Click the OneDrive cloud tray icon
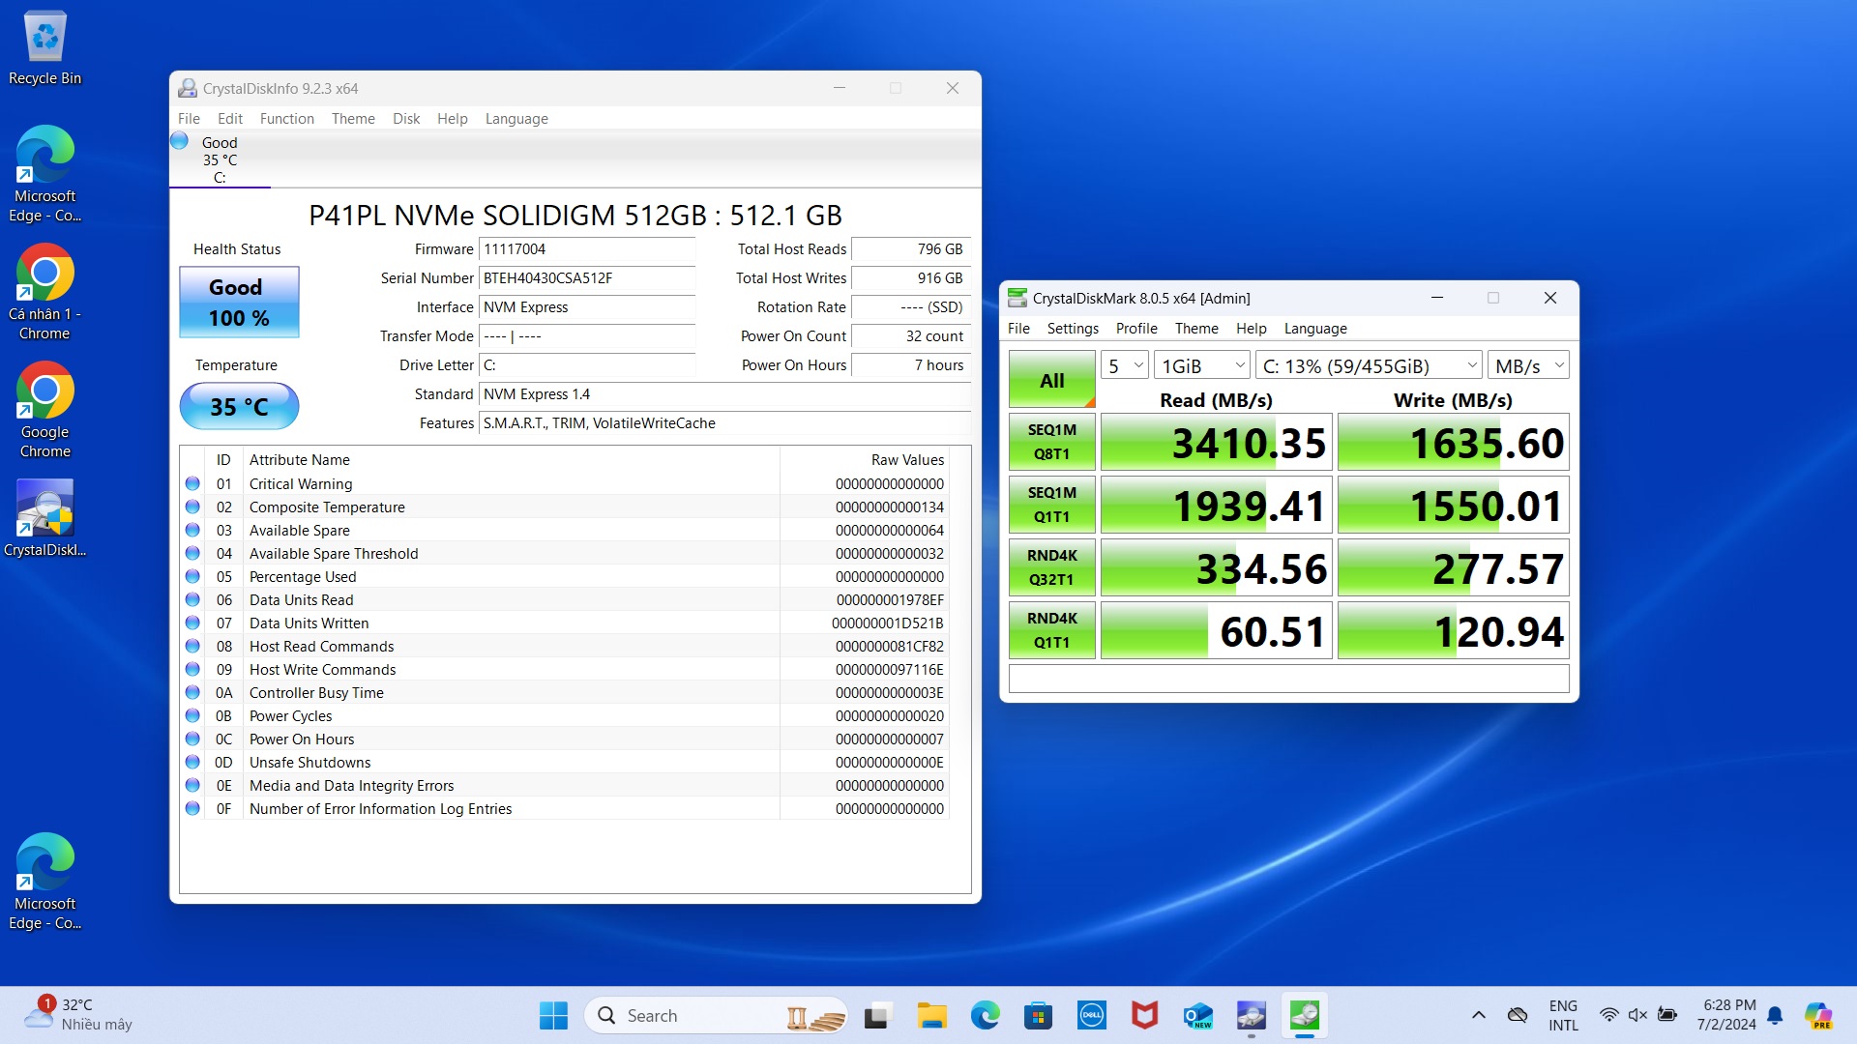The image size is (1857, 1044). (1518, 1015)
